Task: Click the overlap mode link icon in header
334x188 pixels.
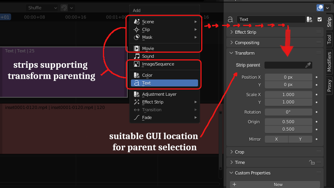Action: point(64,8)
